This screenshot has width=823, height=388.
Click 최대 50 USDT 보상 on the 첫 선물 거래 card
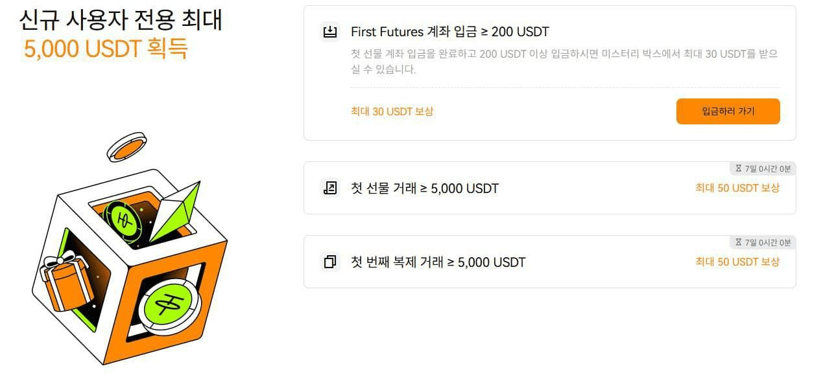click(737, 188)
